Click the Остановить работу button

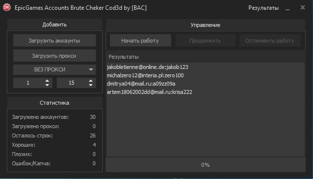click(x=270, y=41)
